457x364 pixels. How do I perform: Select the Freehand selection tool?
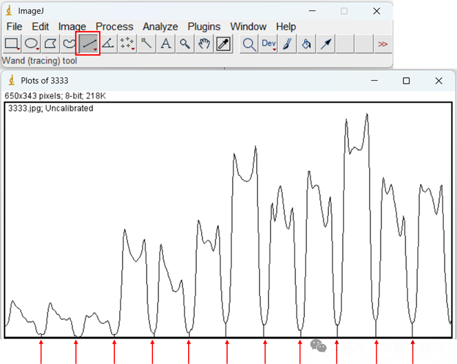coord(69,44)
